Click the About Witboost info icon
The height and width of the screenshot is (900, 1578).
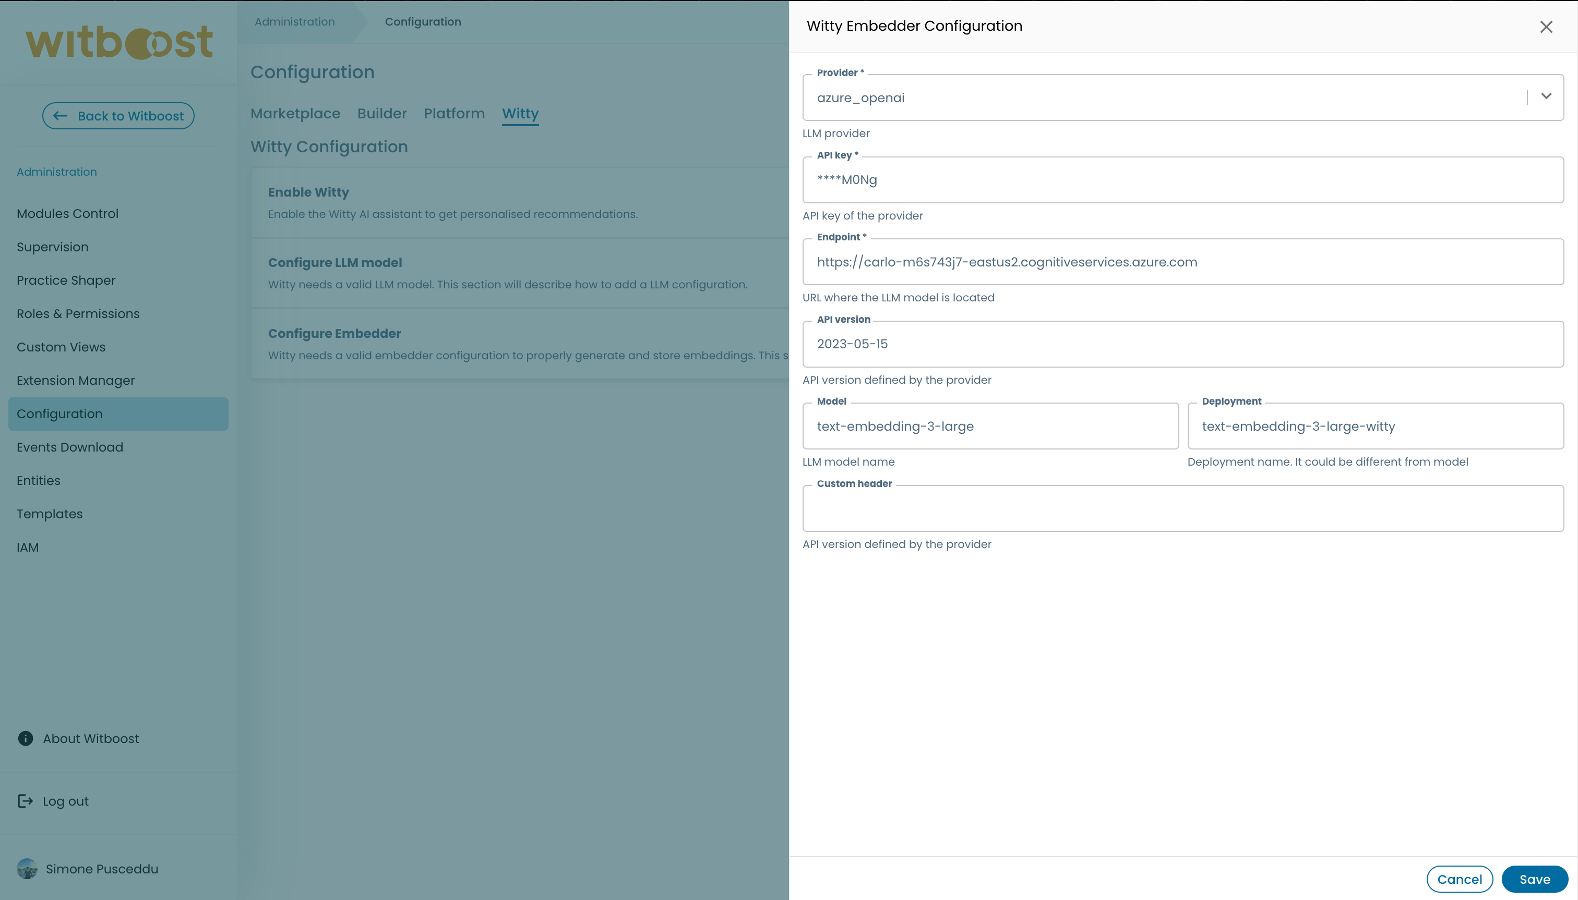[x=26, y=738]
